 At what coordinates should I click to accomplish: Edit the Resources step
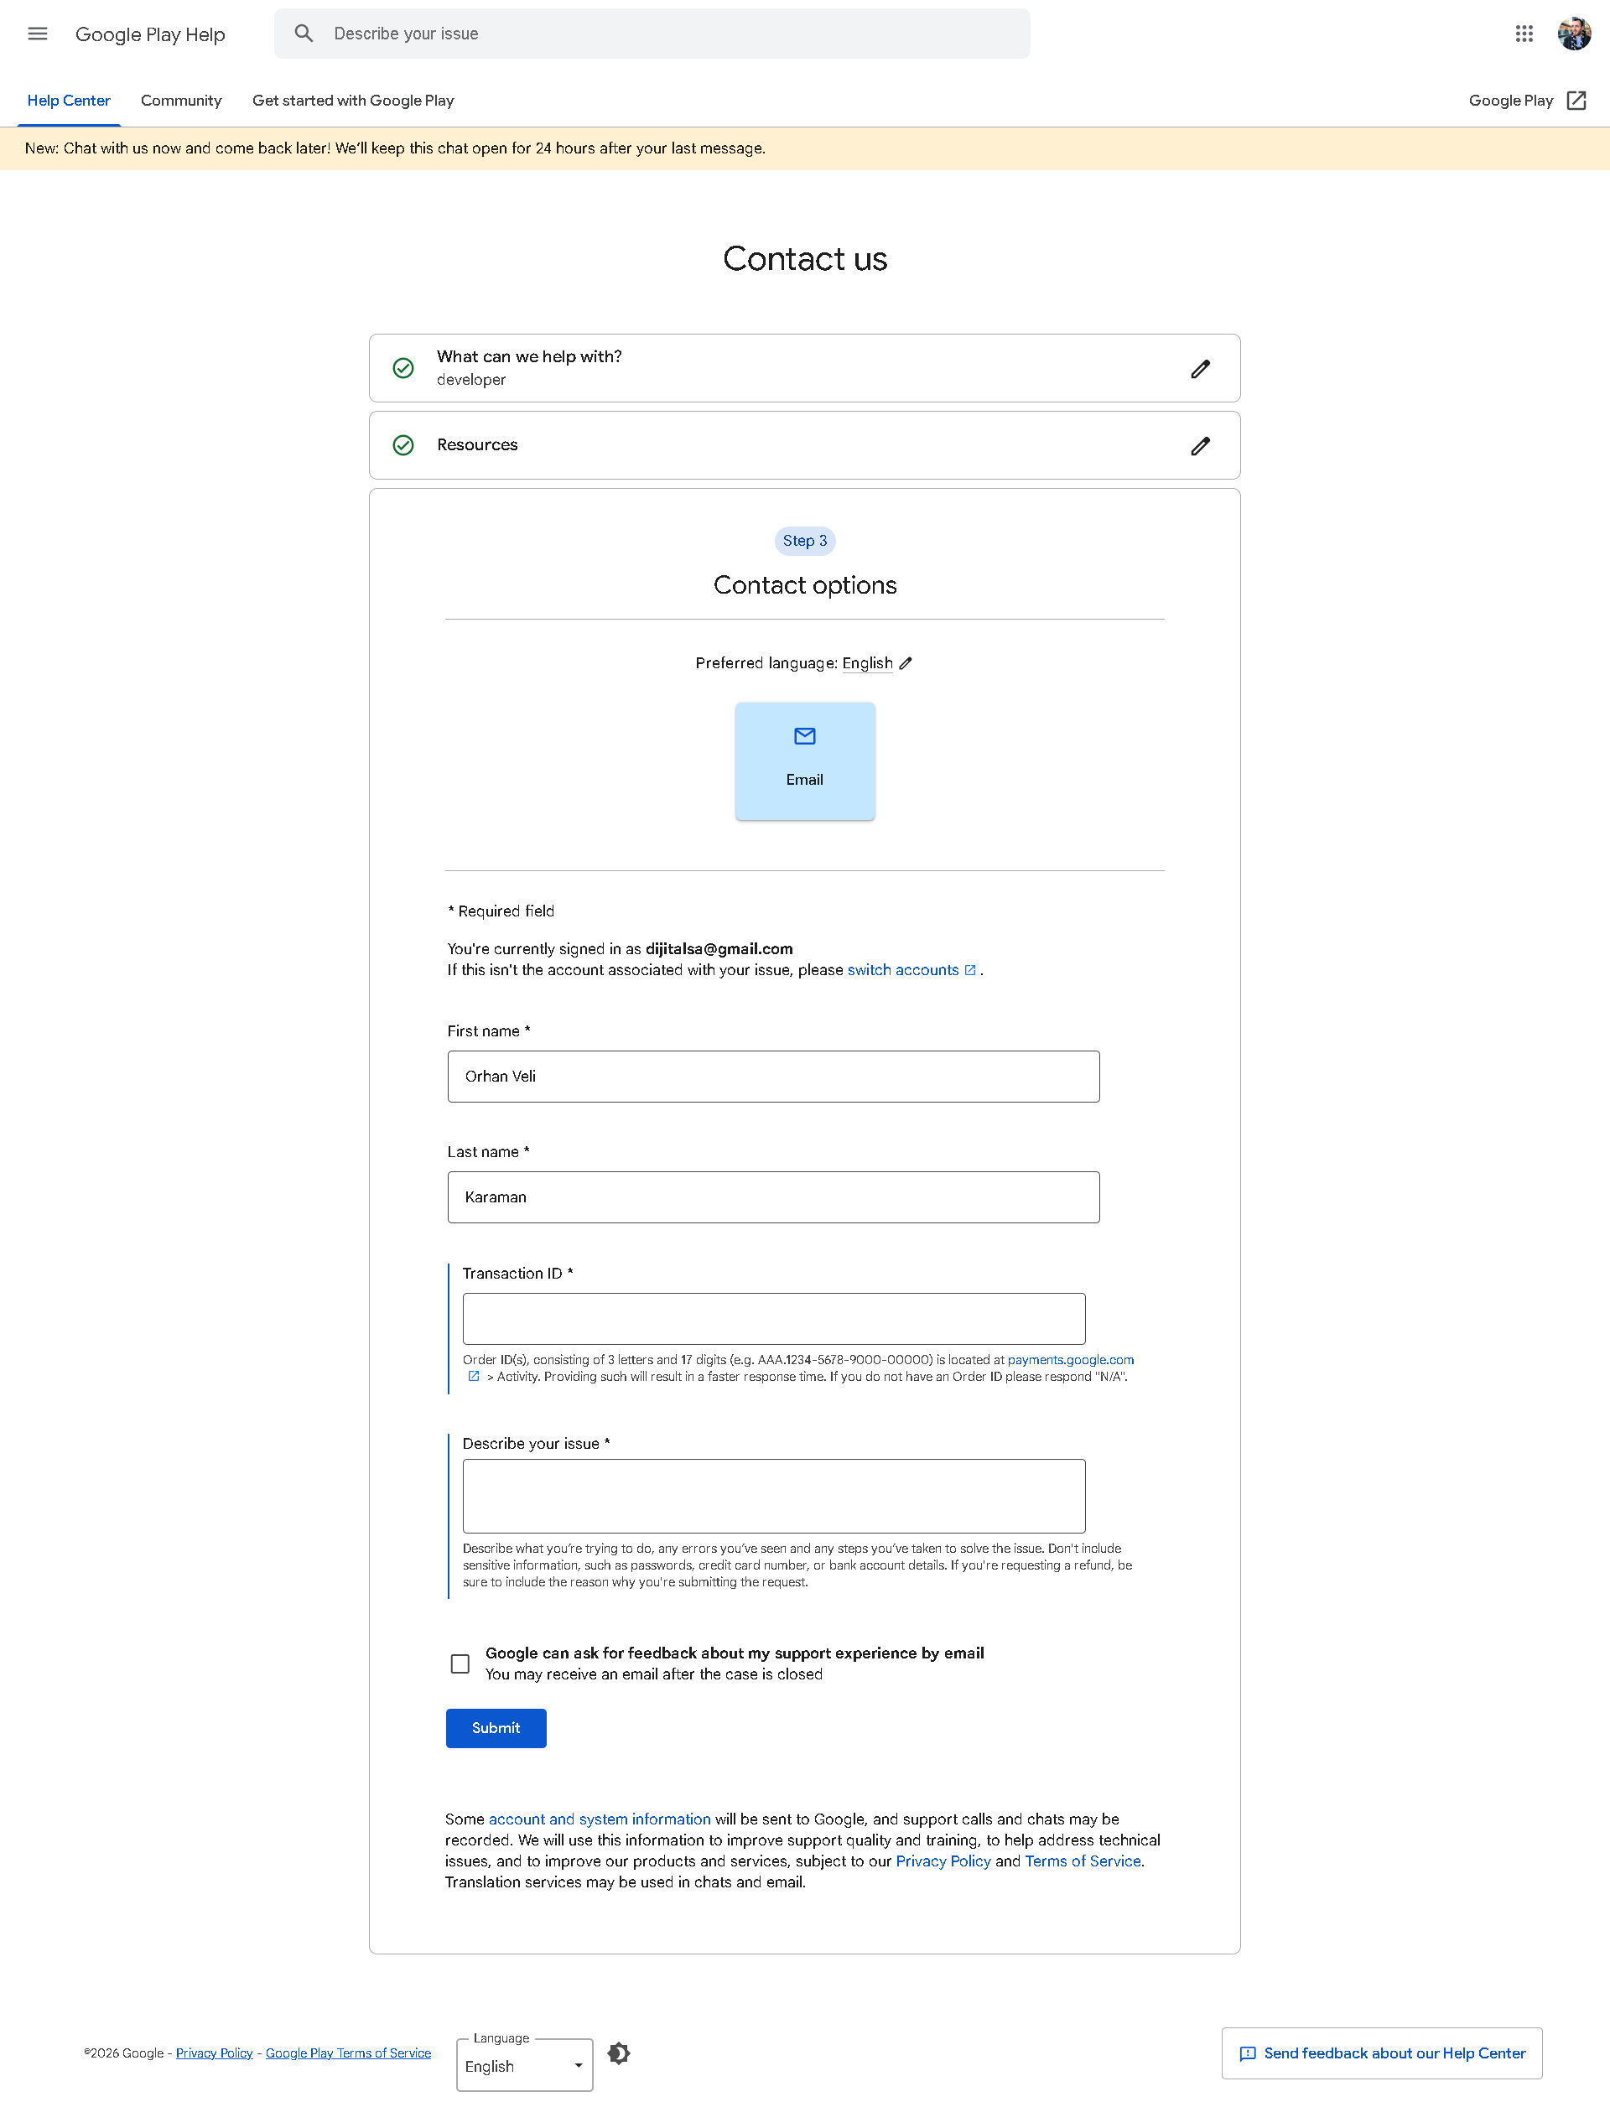click(x=1200, y=445)
